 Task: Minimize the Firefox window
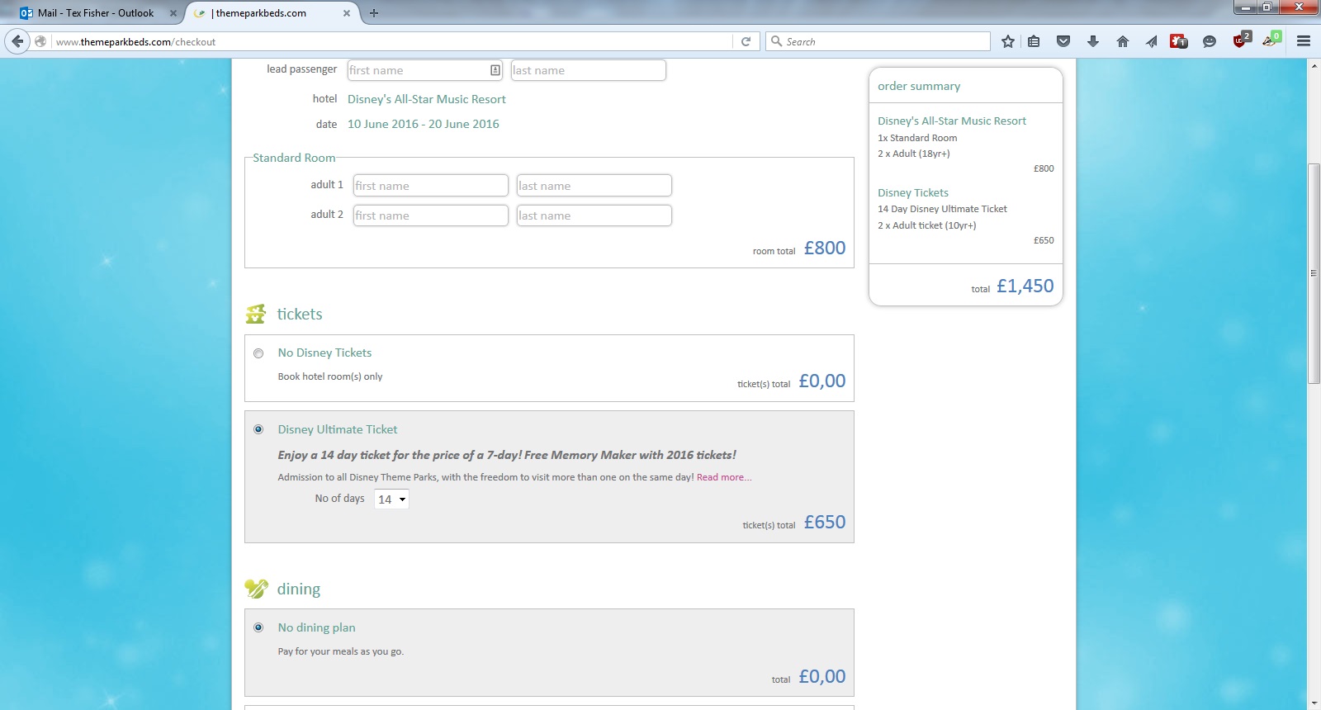click(1245, 7)
